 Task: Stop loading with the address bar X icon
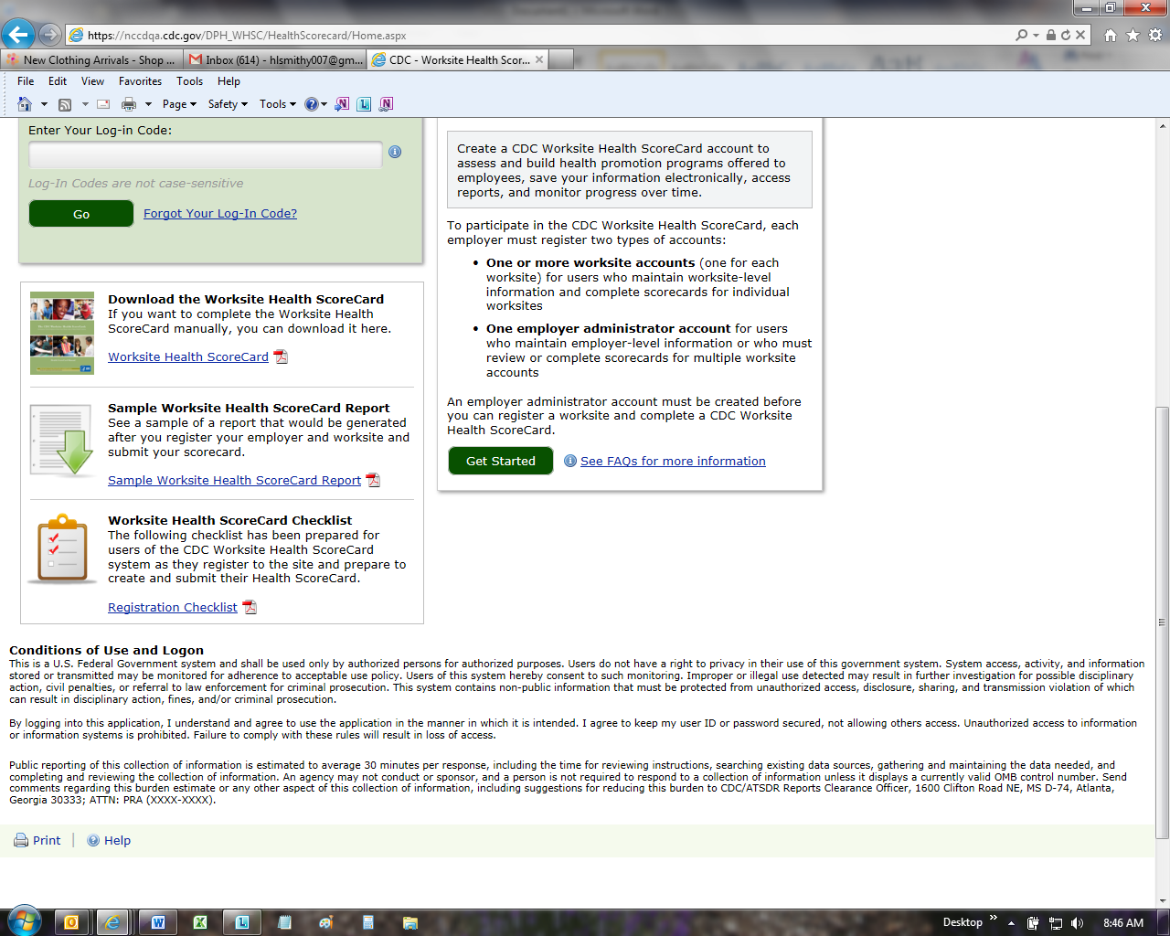pyautogui.click(x=1080, y=35)
